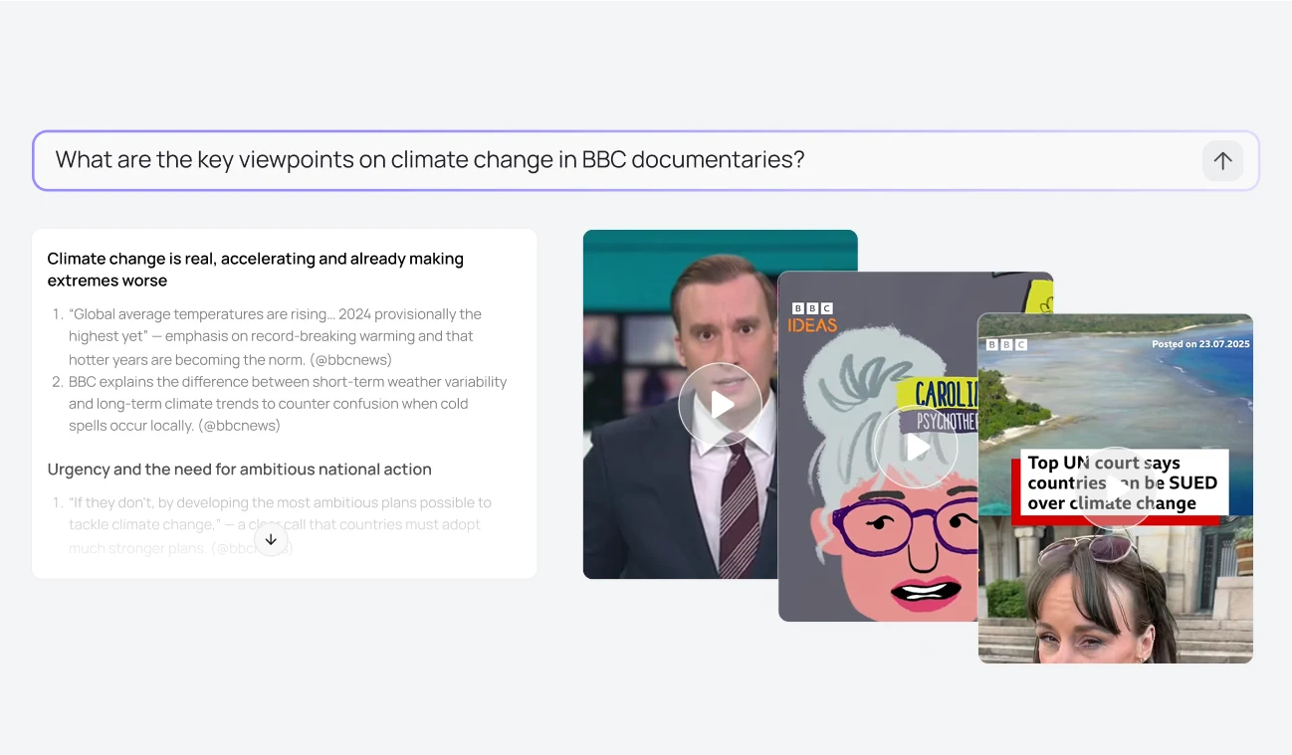1292x755 pixels.
Task: Play the BBC news anchor video
Action: pos(720,404)
